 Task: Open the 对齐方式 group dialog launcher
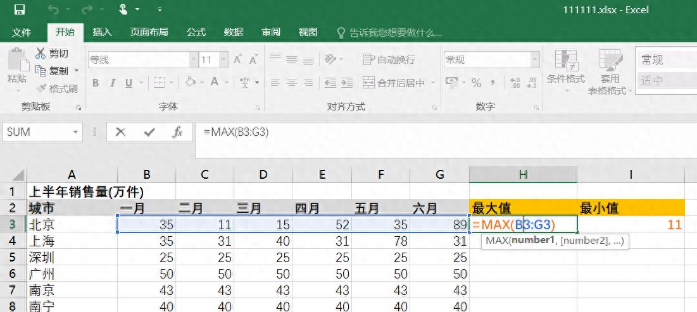point(434,107)
